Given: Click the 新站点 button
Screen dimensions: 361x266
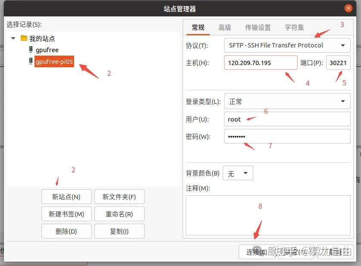Looking at the screenshot, I should point(66,197).
